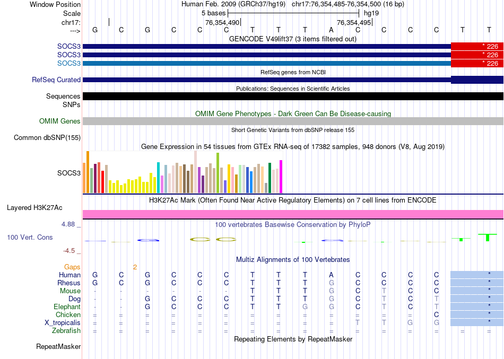Click the 100 Vert. Cons track label
This screenshot has height=359, width=504.
30,237
